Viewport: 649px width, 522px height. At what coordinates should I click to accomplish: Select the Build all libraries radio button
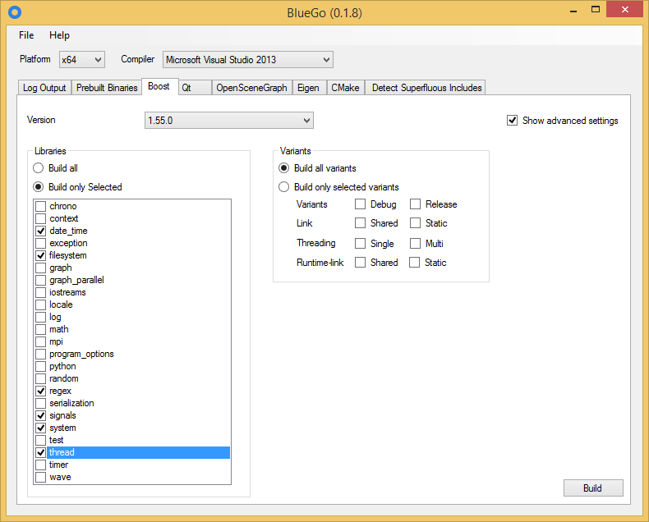(x=39, y=168)
